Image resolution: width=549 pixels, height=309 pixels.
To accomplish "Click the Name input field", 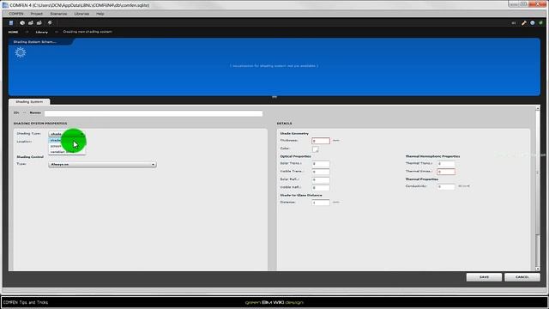I will click(154, 113).
